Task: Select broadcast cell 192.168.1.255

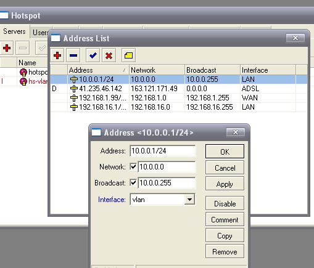Action: click(208, 98)
